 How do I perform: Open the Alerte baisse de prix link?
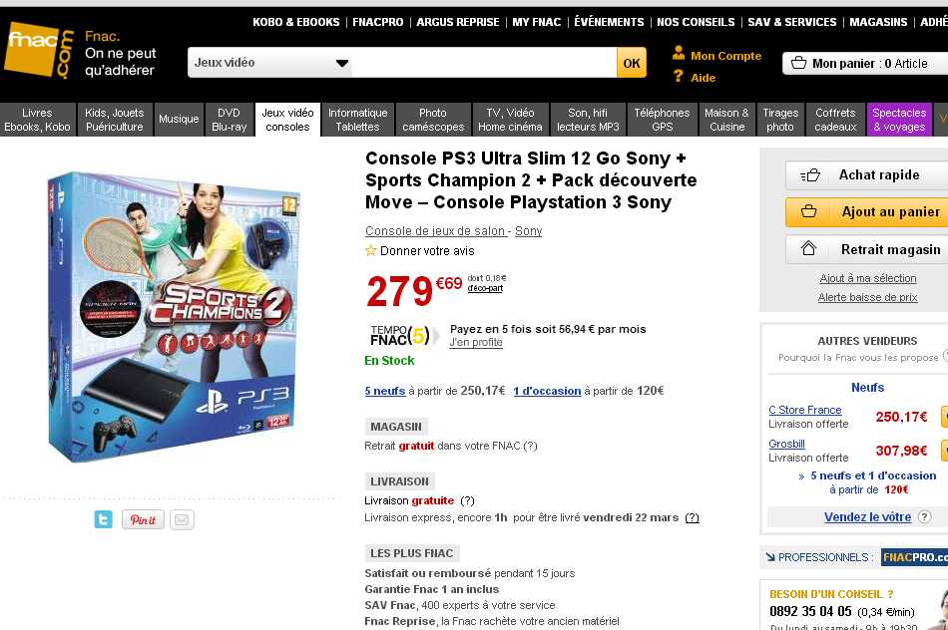(x=867, y=297)
